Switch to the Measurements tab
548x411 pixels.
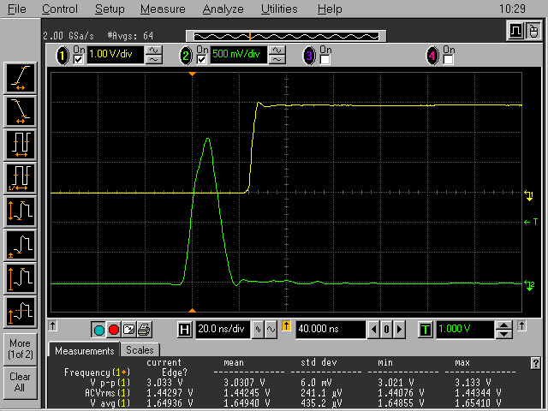pos(84,350)
